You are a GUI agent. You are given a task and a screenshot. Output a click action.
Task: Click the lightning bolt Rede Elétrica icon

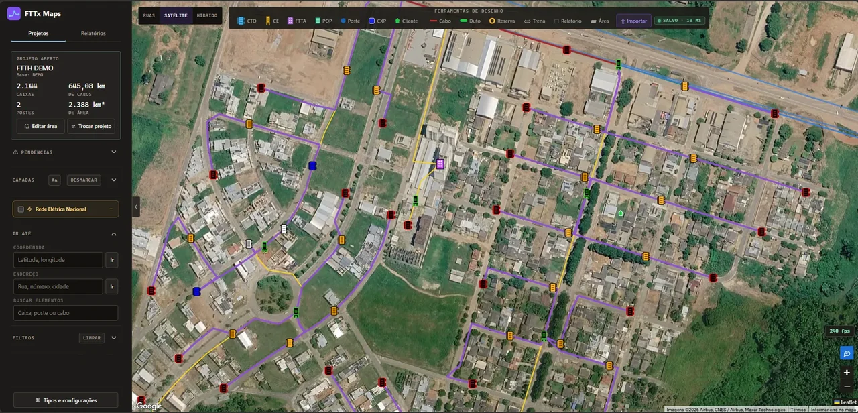point(29,209)
